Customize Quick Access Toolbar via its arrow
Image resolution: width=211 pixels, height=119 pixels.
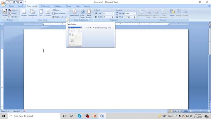25,2
